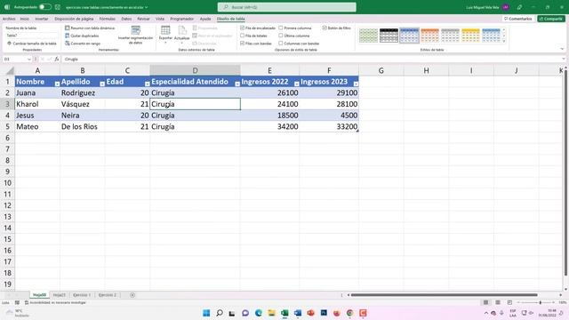569x320 pixels.
Task: Click Resumir con tabla dinámica icon
Action: 68,28
